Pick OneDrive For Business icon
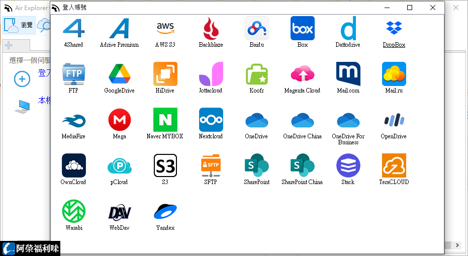468x256 pixels. (x=348, y=120)
